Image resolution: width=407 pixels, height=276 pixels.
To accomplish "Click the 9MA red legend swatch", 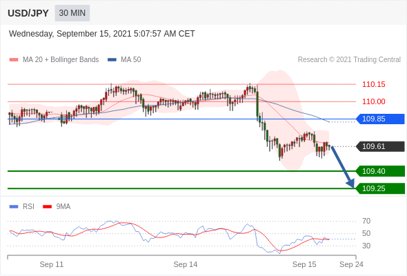I will click(x=47, y=207).
